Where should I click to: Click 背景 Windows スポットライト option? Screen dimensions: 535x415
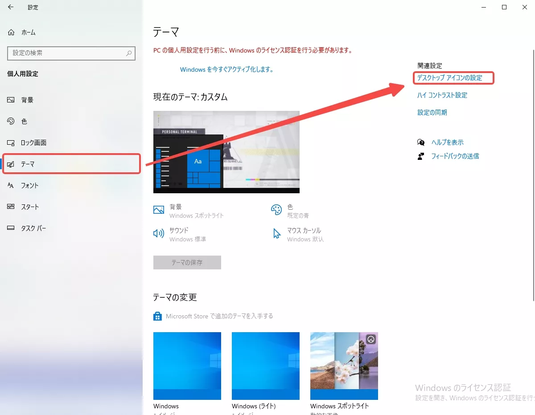(x=189, y=211)
